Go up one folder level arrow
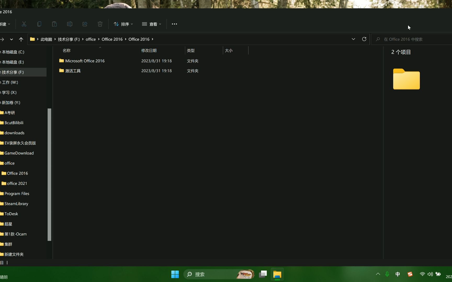Viewport: 452px width, 282px height. pos(21,39)
